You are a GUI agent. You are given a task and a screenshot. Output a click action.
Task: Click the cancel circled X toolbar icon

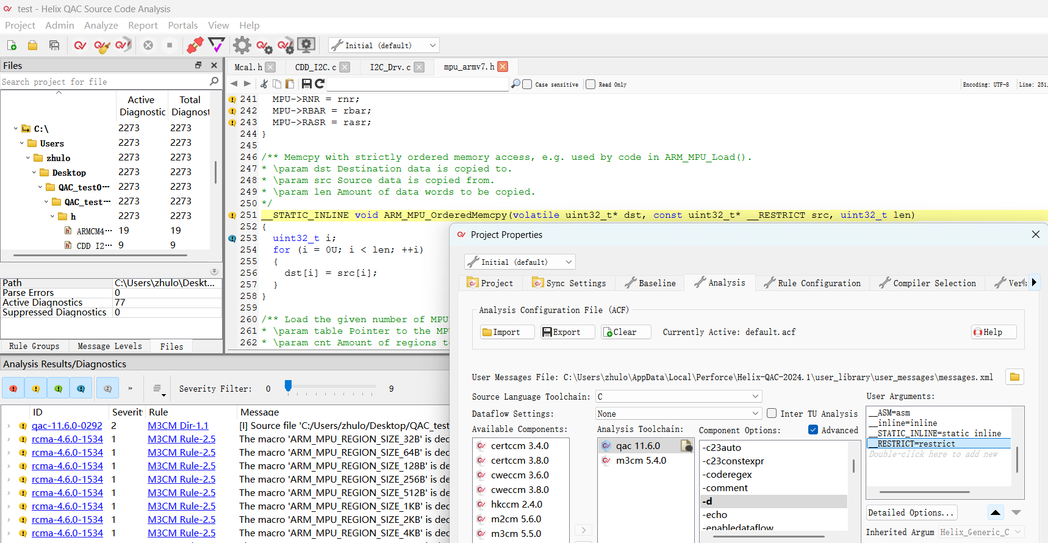click(x=148, y=45)
